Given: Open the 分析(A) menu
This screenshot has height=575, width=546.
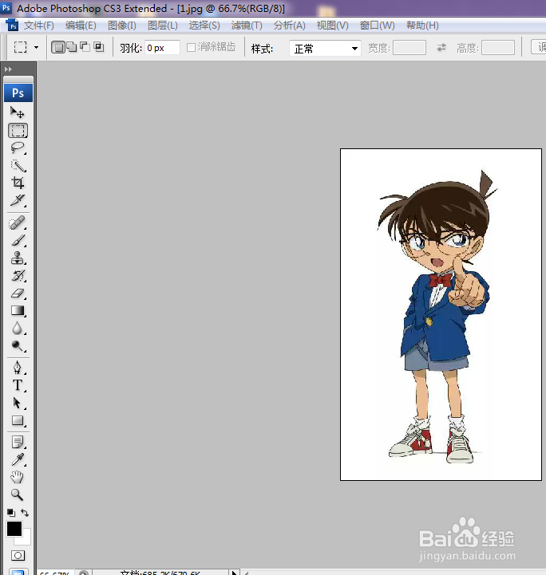Looking at the screenshot, I should tap(290, 26).
